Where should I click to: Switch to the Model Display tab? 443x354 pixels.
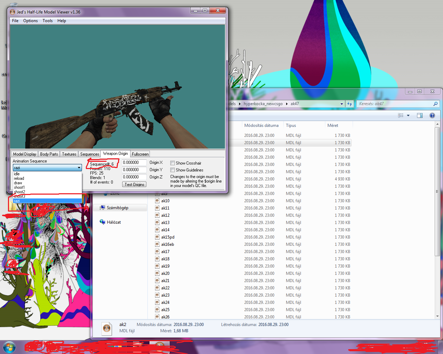pyautogui.click(x=25, y=154)
